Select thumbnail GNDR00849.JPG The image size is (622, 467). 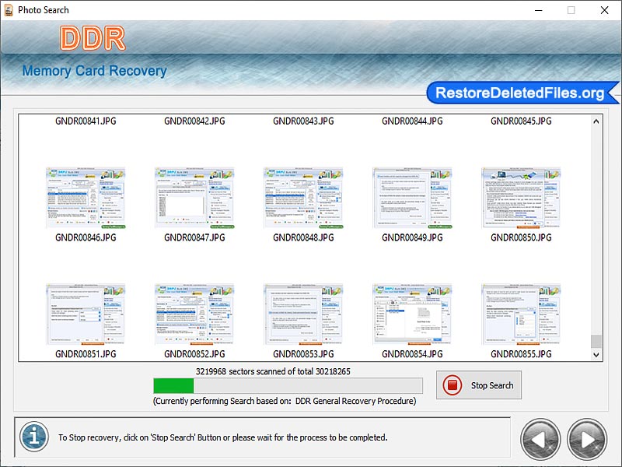[412, 197]
